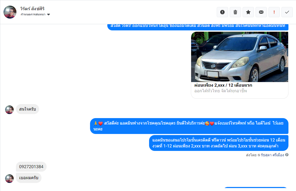Click the small icon before รัชสุดา sender name
This screenshot has height=191, width=296.
[259, 155]
